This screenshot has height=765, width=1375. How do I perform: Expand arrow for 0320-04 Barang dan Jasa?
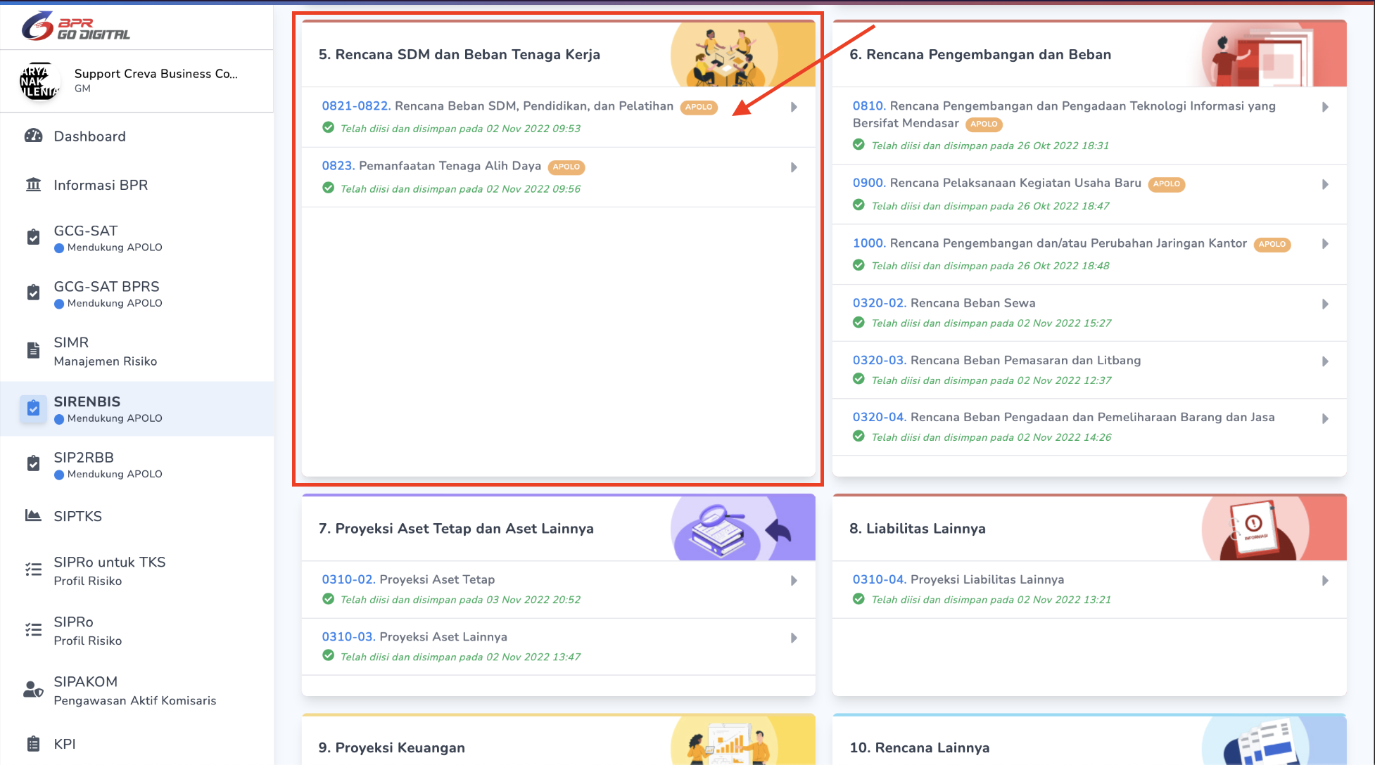point(1325,418)
